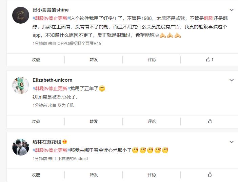Click 评论 under 给林在范花钱's post
Screen dimensions: 238x182
coord(152,175)
